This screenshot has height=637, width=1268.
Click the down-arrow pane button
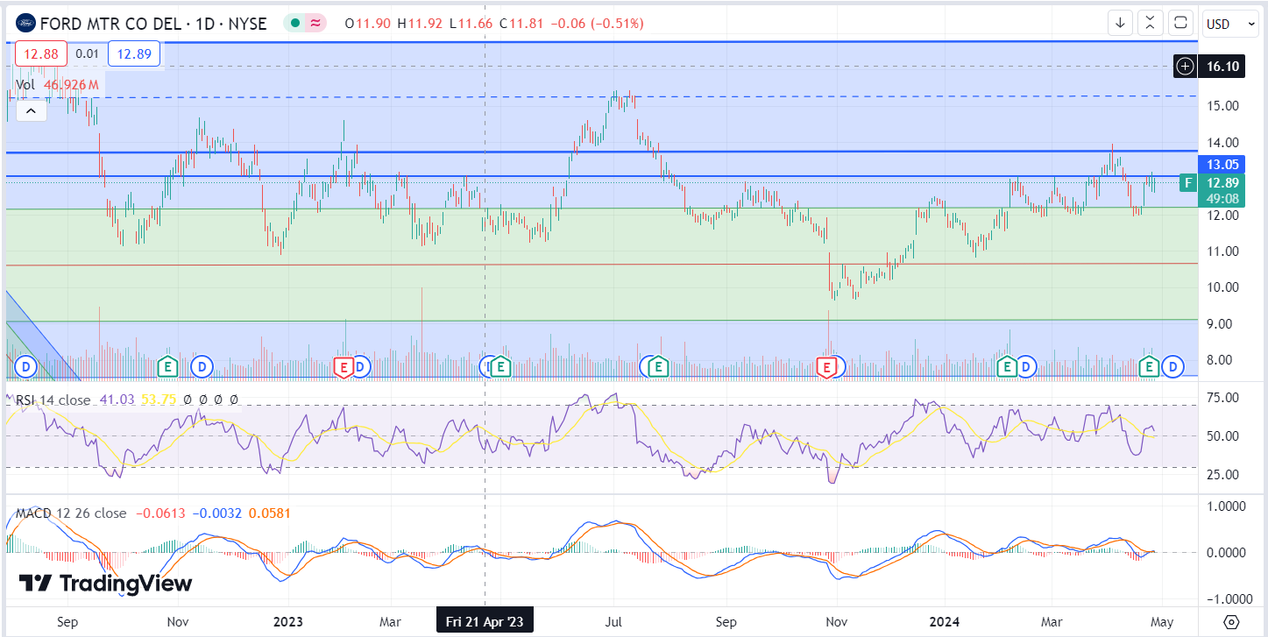pos(1120,24)
